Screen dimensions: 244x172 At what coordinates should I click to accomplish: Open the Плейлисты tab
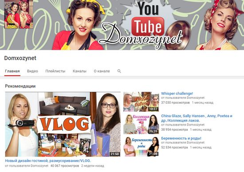pos(55,71)
